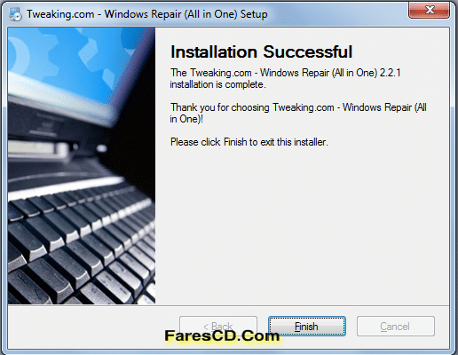The height and width of the screenshot is (355, 458).
Task: Click the 2.2.1 version number text
Action: pos(390,73)
